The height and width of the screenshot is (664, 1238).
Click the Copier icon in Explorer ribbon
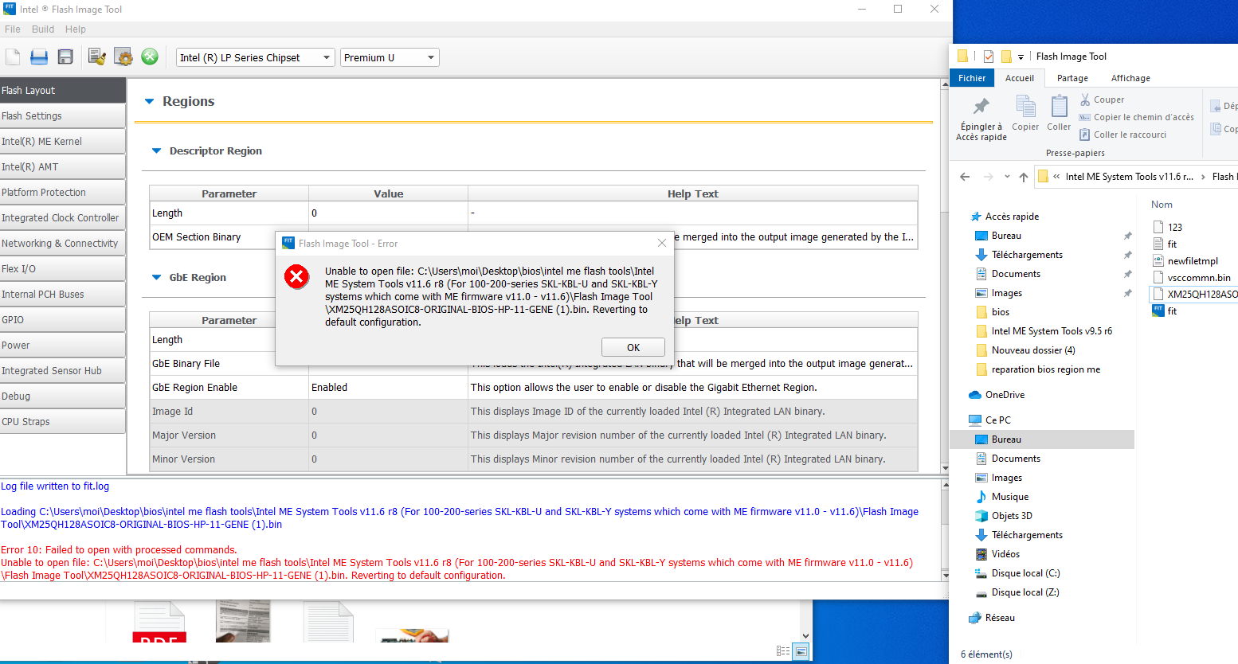[x=1025, y=106]
